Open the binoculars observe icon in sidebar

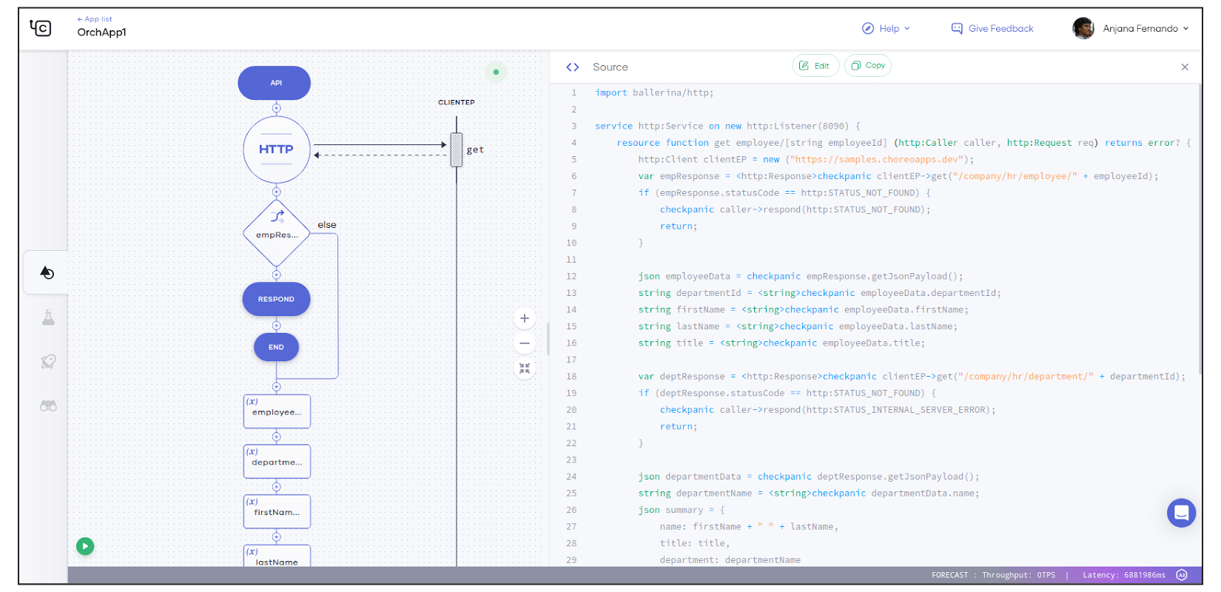coord(48,406)
